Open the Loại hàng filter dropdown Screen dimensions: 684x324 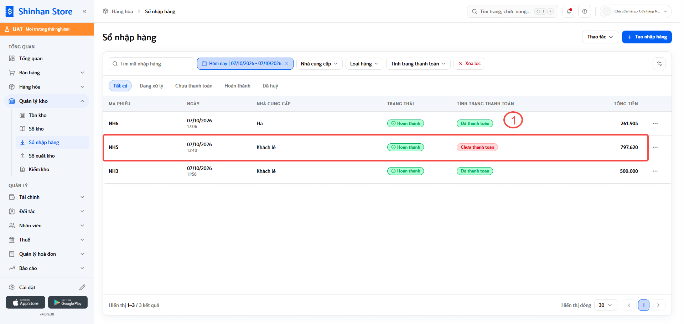(x=364, y=64)
